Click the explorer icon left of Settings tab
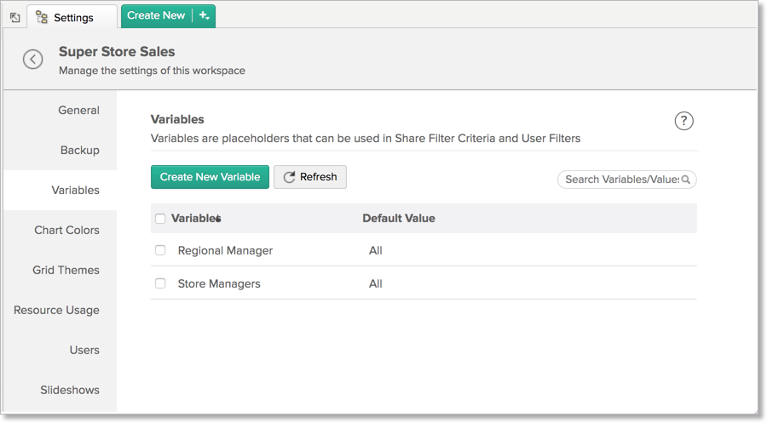 [14, 17]
